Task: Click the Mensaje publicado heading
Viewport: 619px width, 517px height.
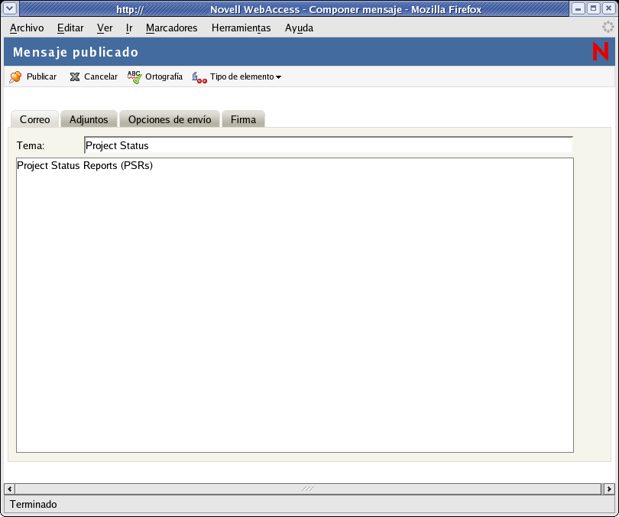Action: coord(76,52)
